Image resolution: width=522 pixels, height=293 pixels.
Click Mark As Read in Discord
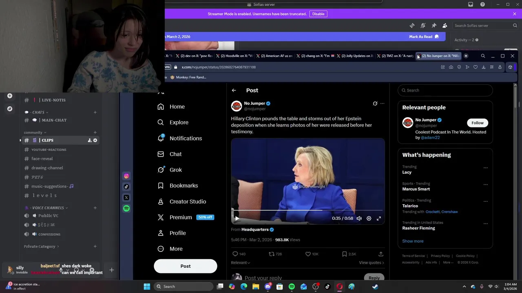(x=424, y=37)
